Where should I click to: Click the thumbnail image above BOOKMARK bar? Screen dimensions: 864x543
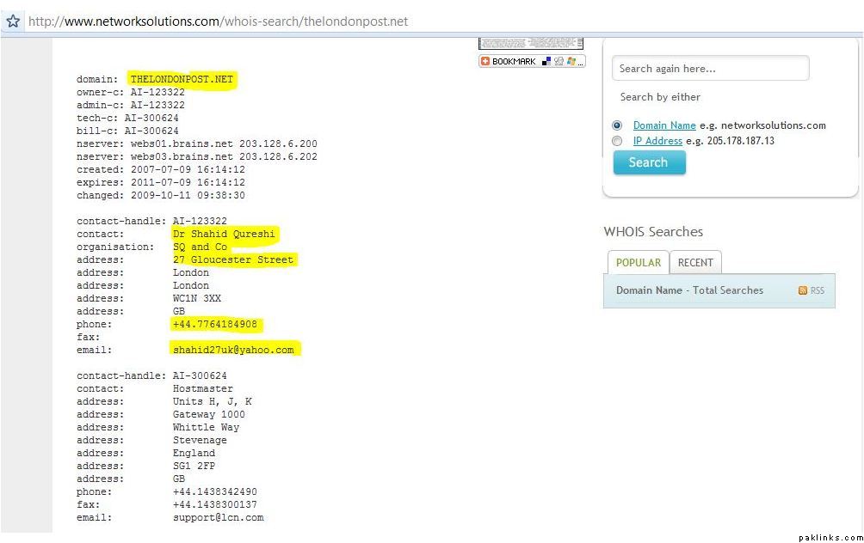[x=531, y=43]
